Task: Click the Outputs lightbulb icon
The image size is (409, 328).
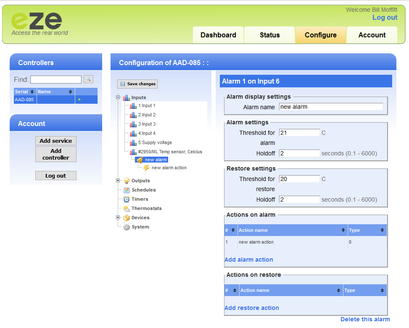Action: tap(126, 181)
